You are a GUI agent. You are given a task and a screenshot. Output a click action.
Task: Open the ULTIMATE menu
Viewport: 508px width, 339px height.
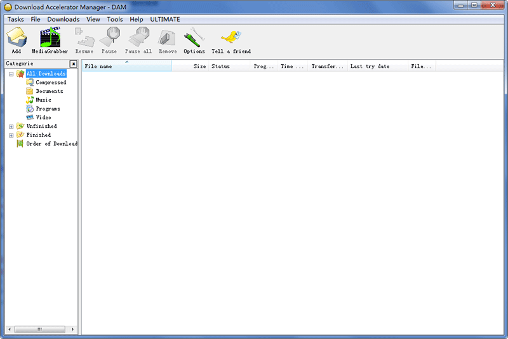click(x=165, y=20)
